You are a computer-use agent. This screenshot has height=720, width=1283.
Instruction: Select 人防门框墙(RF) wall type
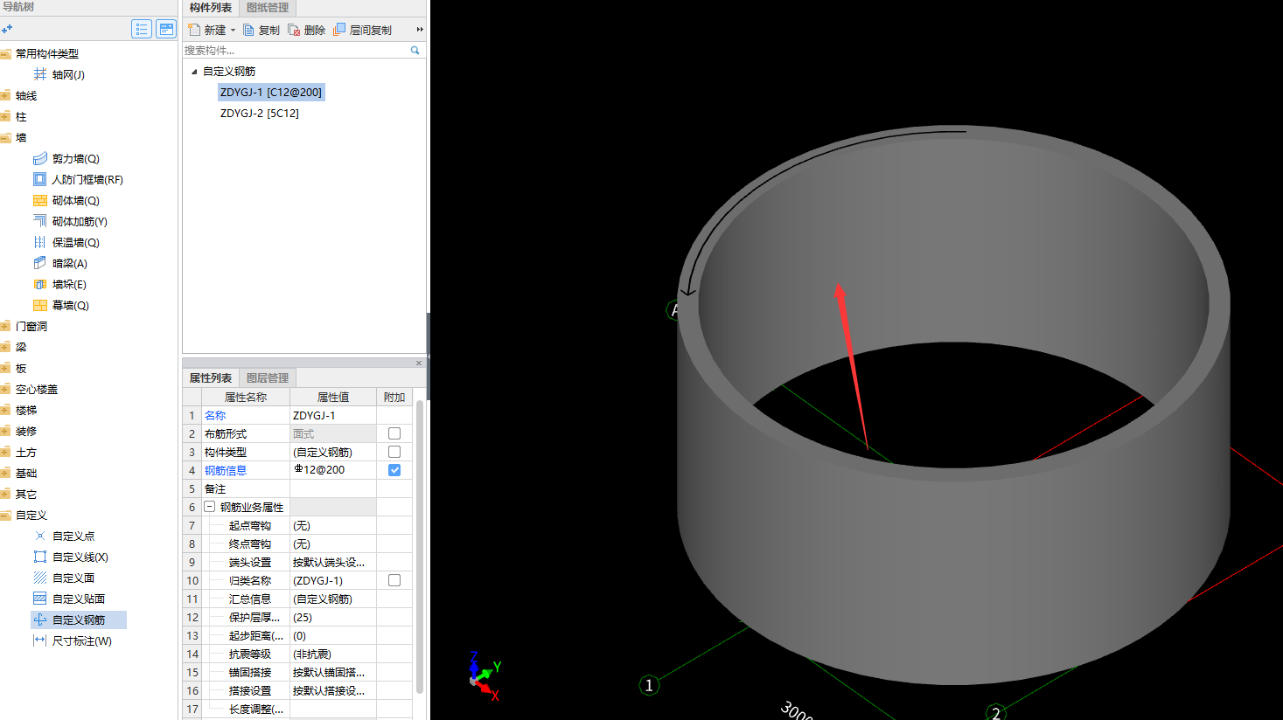78,179
